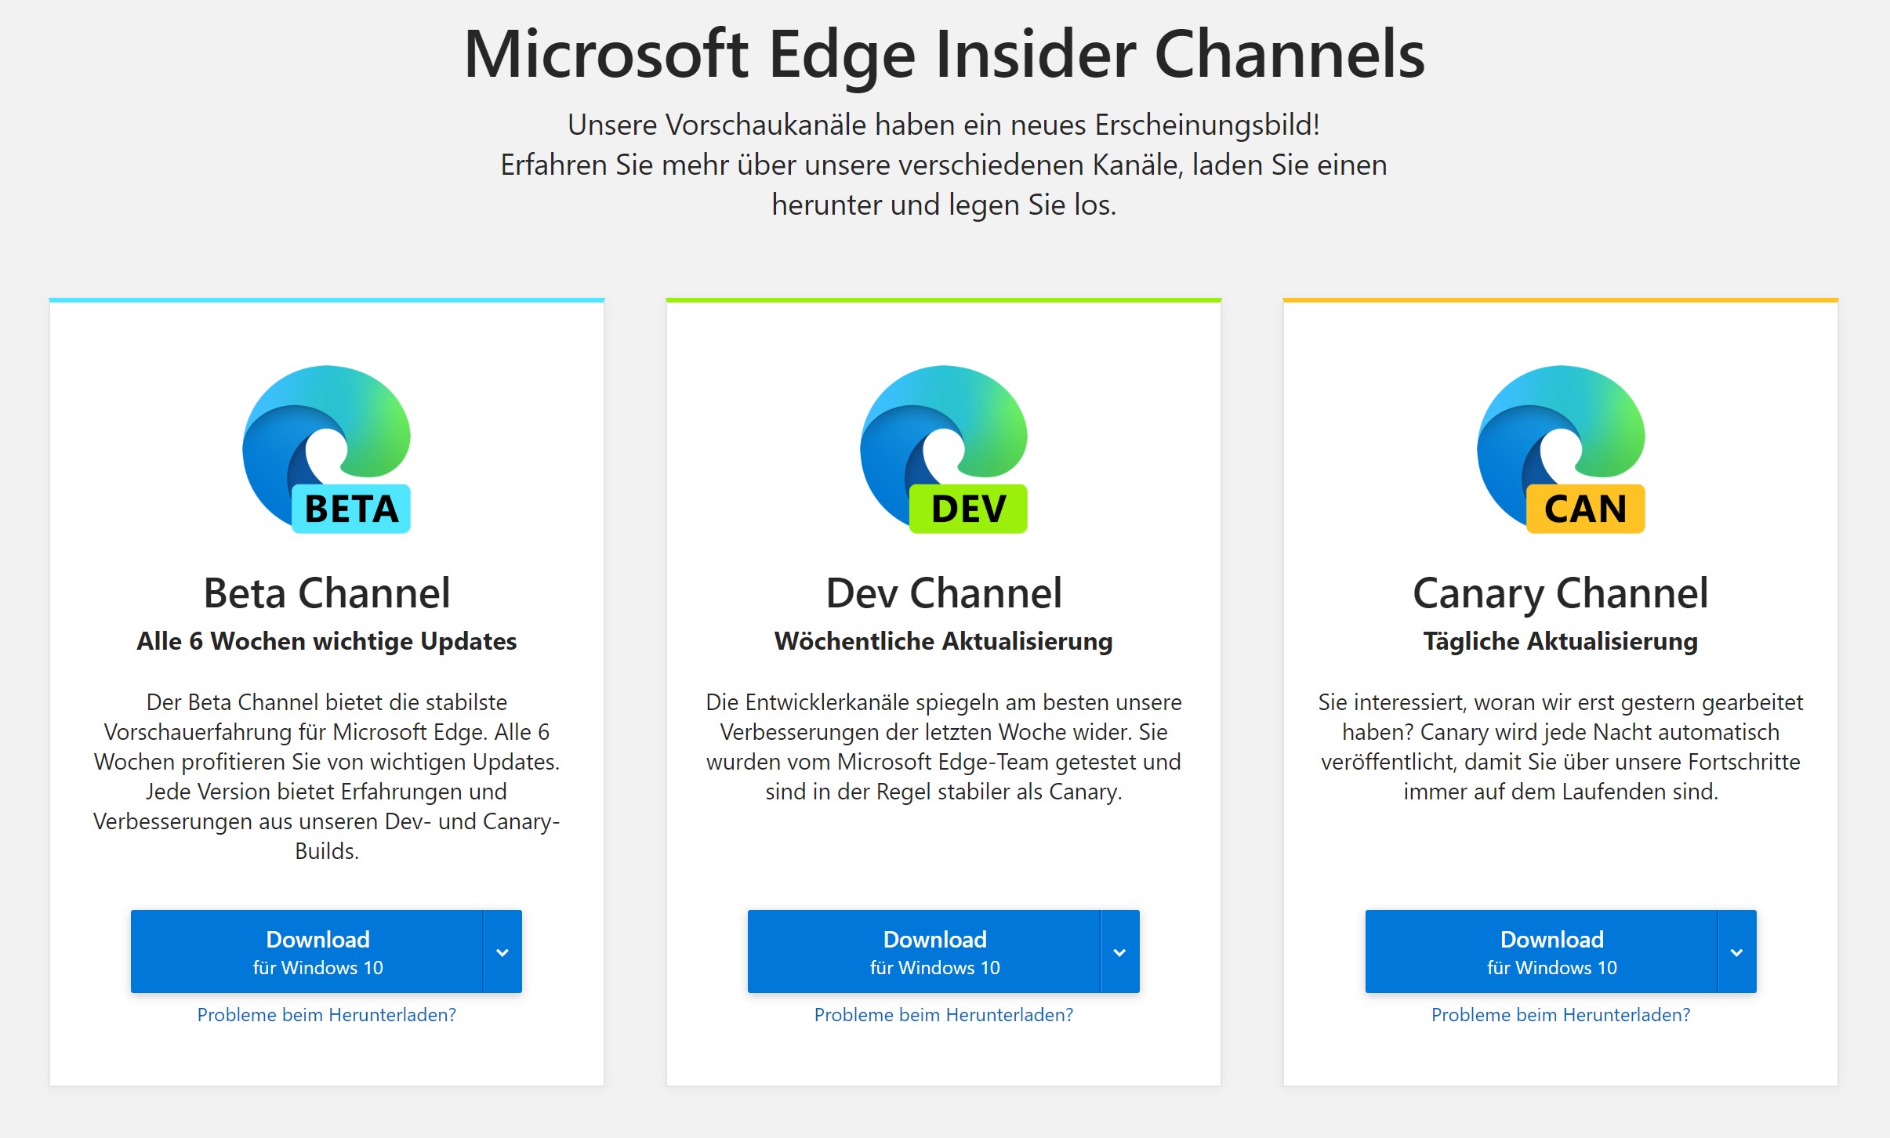
Task: Open 'Probleme beim Herunterladen?' under Dev Channel
Action: click(x=944, y=1015)
